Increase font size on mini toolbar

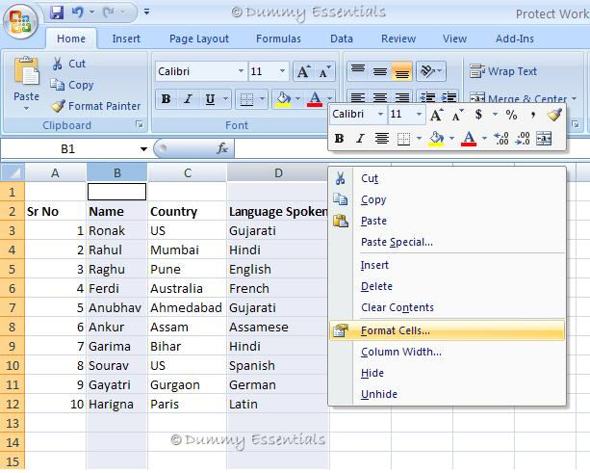click(x=436, y=115)
